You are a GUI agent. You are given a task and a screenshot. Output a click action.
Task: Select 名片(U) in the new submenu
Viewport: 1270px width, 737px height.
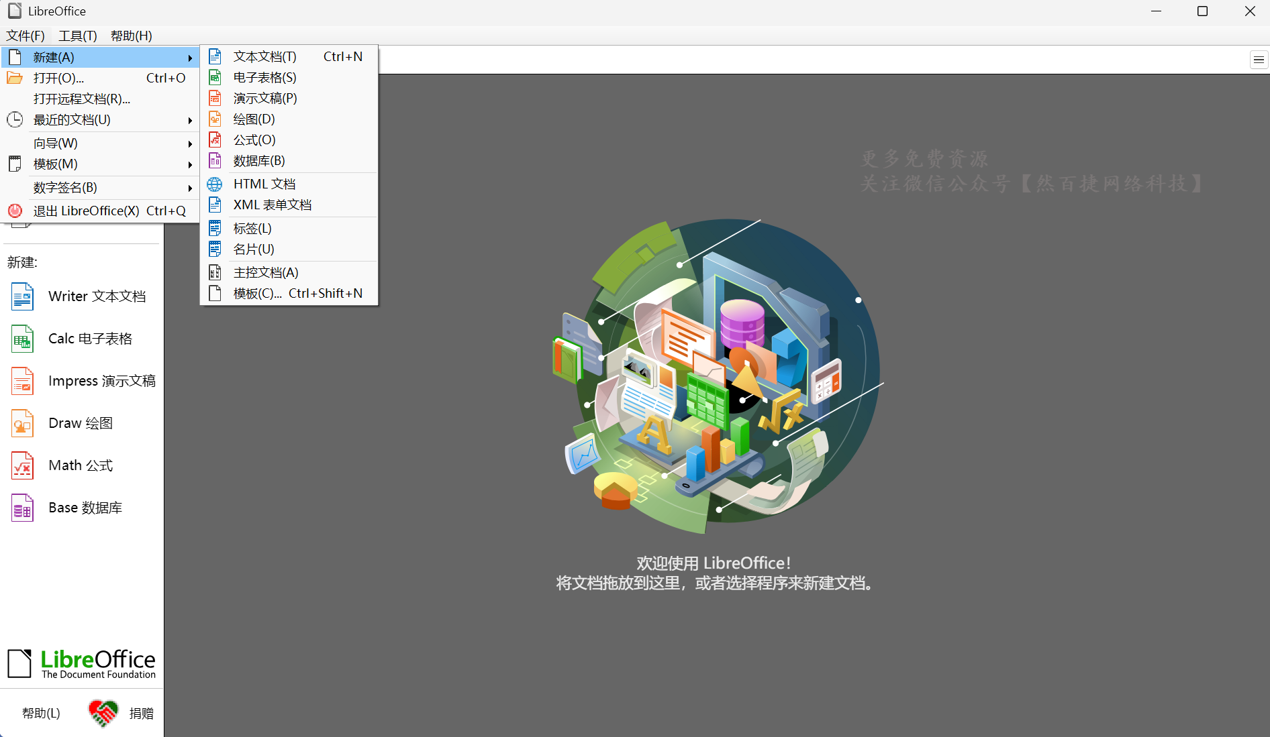(289, 249)
